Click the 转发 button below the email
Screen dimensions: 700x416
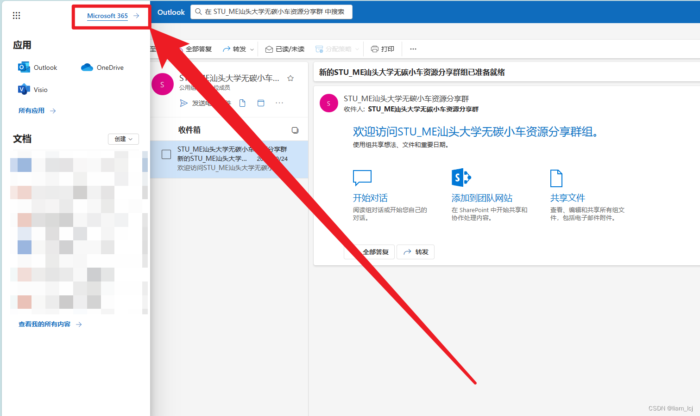416,252
